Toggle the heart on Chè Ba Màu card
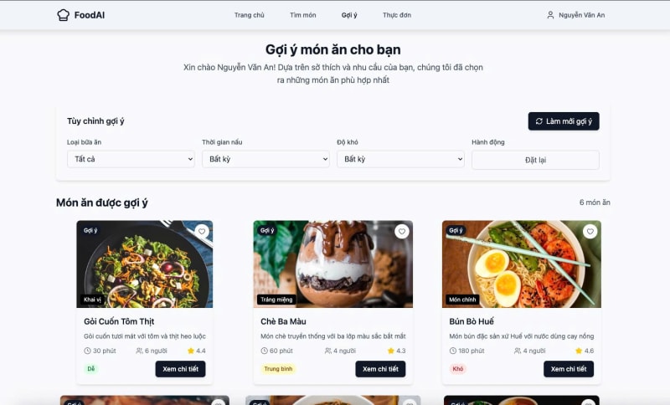This screenshot has height=405, width=670. tap(402, 231)
